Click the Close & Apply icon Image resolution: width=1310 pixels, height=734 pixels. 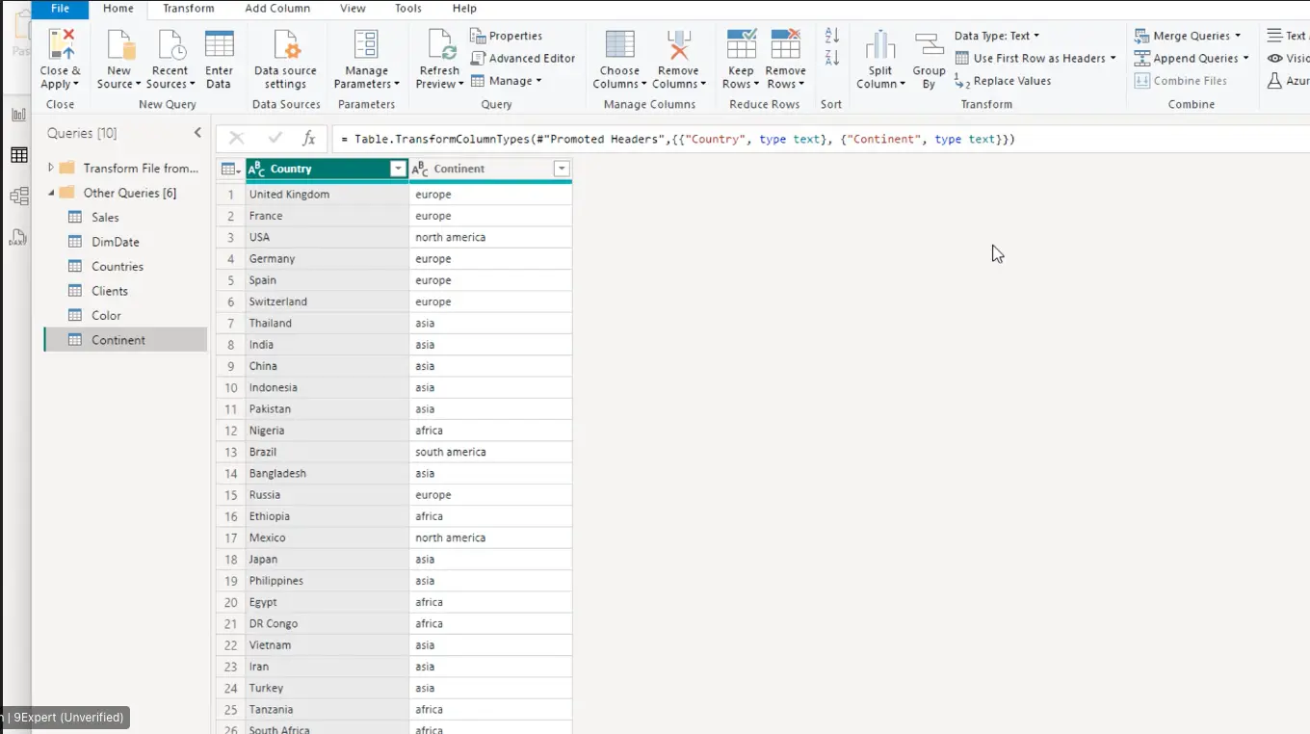tap(61, 45)
